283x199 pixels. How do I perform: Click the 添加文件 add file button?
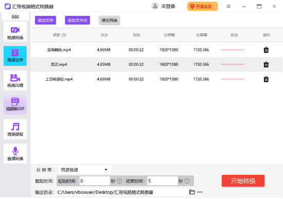(45, 20)
